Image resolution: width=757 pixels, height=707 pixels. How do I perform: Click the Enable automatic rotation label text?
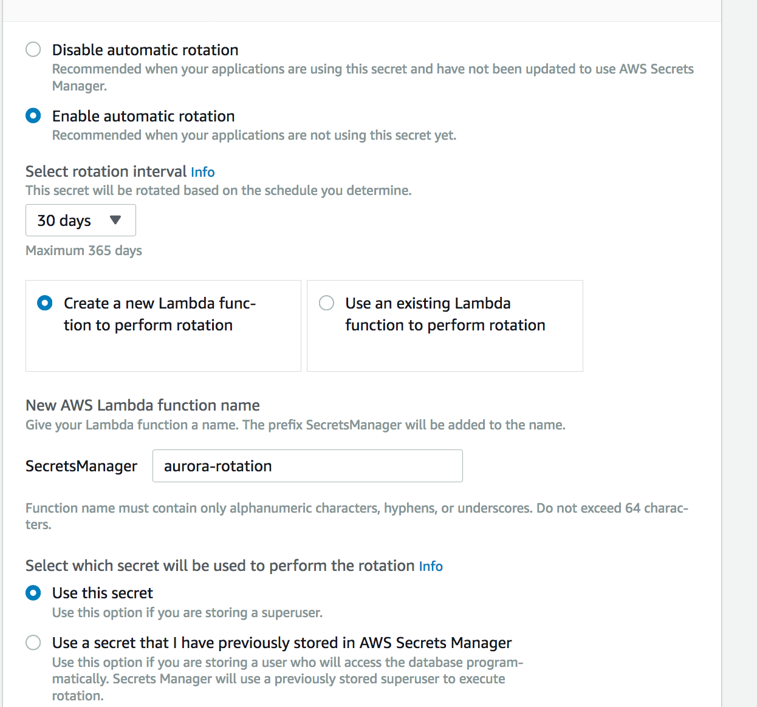(x=143, y=116)
